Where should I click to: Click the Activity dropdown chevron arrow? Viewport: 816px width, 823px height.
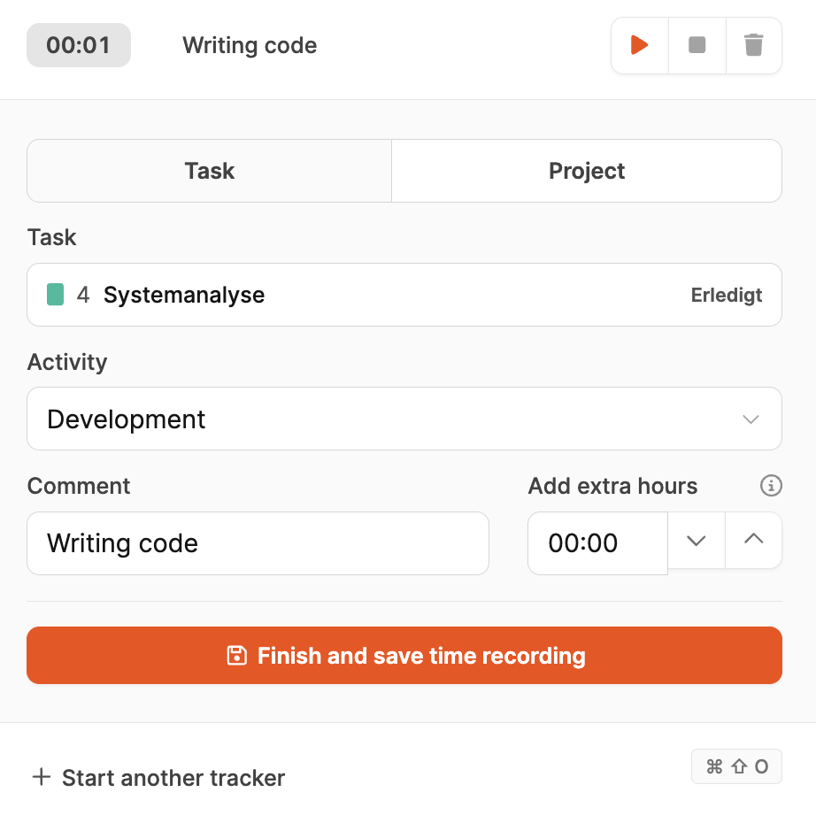click(751, 419)
